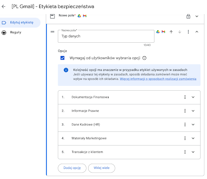Move the Typ danych field down
This screenshot has height=179, width=207.
180,32
